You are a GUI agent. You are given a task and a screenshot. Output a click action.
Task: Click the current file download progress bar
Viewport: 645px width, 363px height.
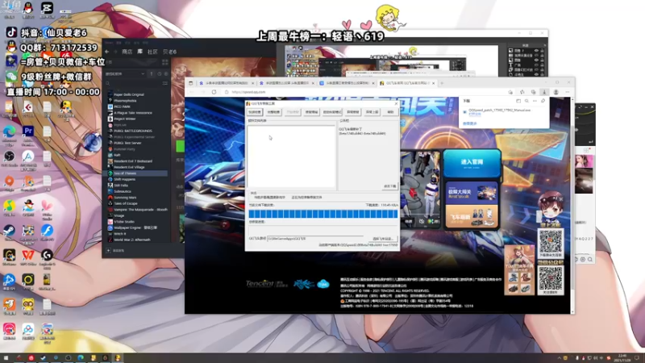(x=323, y=214)
